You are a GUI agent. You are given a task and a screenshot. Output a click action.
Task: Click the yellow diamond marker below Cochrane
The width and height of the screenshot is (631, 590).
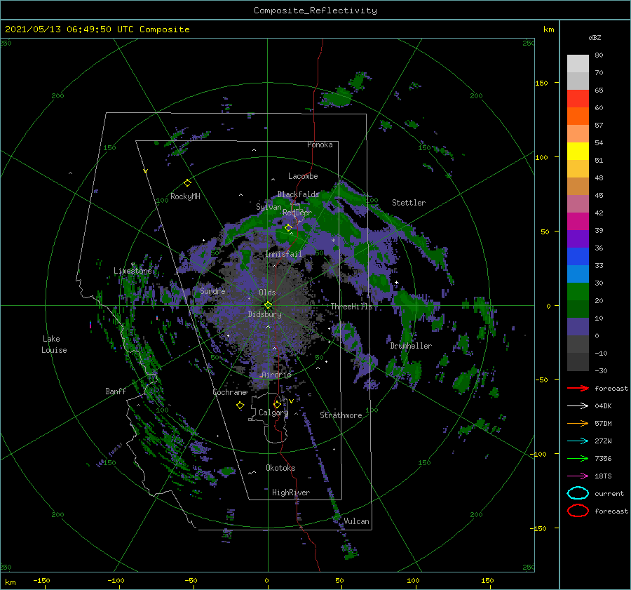[240, 405]
